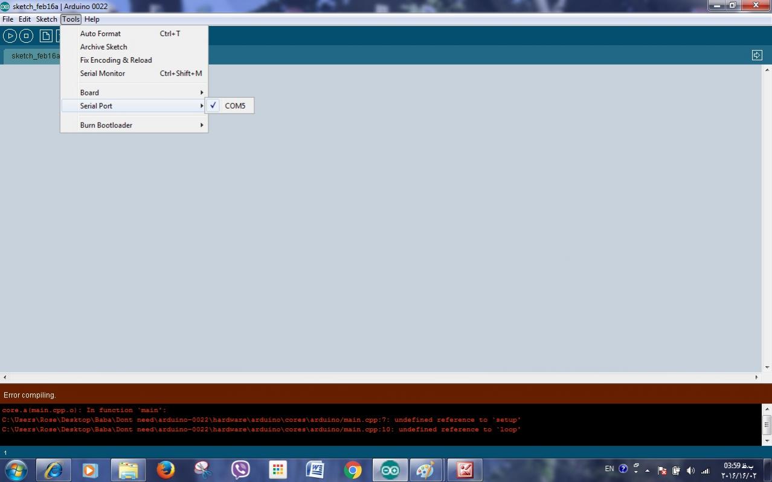This screenshot has height=482, width=772.
Task: Click Fix Encoding & Reload
Action: [x=116, y=60]
